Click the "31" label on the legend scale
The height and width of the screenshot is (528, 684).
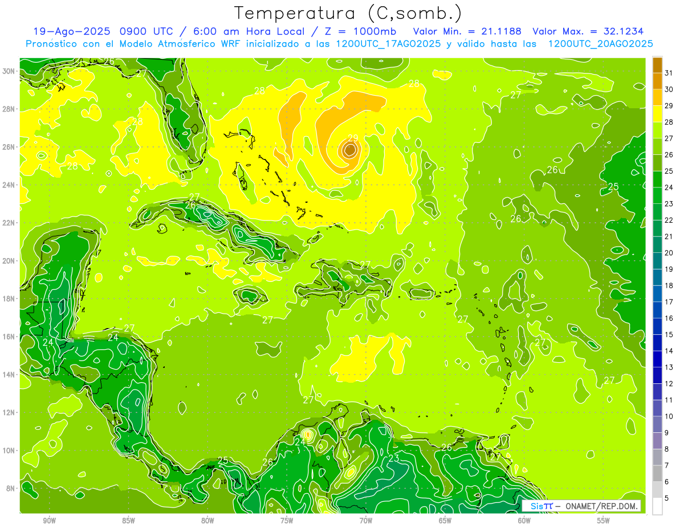pyautogui.click(x=669, y=73)
